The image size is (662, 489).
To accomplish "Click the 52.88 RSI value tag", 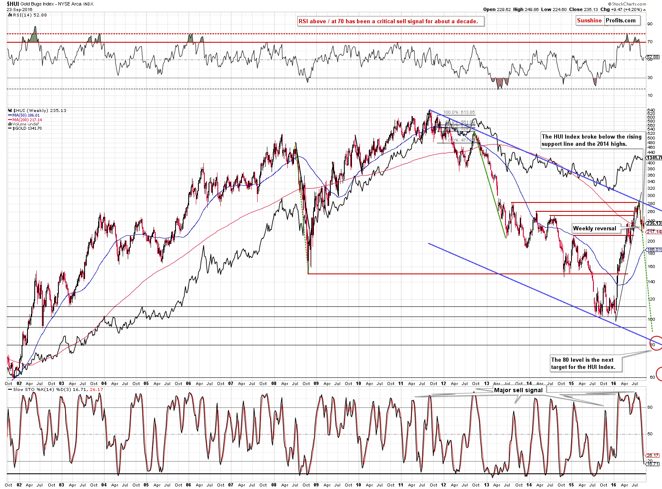I will click(x=653, y=57).
